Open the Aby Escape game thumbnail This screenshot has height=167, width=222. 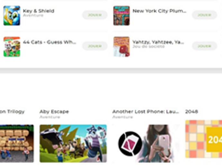coord(73,143)
